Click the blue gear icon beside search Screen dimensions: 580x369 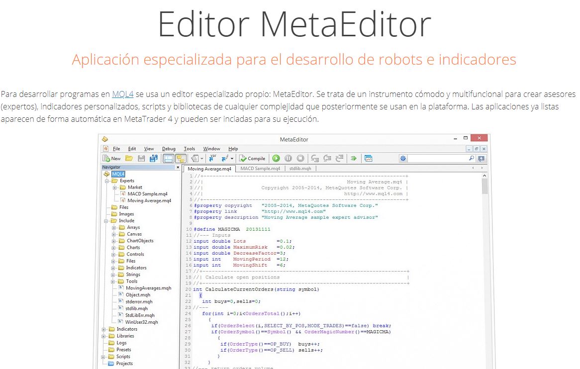[x=403, y=158]
